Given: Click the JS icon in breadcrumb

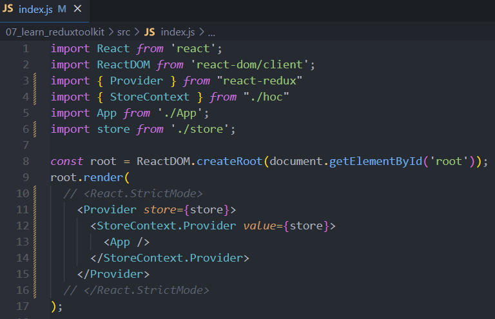Looking at the screenshot, I should tap(150, 32).
